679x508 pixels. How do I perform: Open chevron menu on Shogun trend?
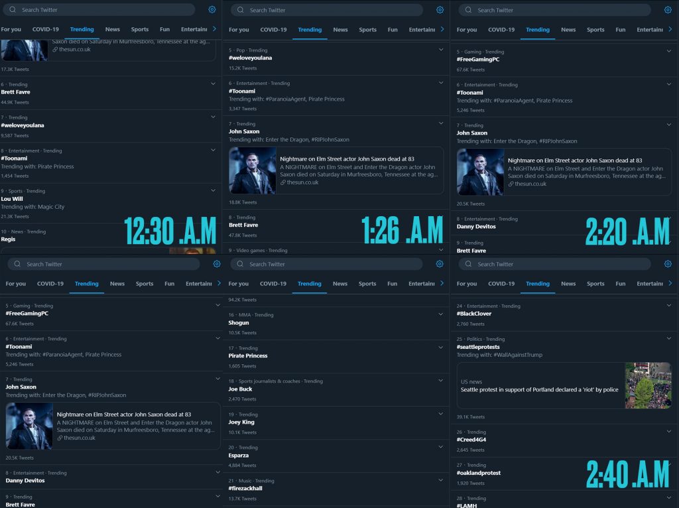(x=440, y=314)
